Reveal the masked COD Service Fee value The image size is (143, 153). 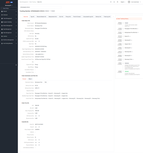39,116
